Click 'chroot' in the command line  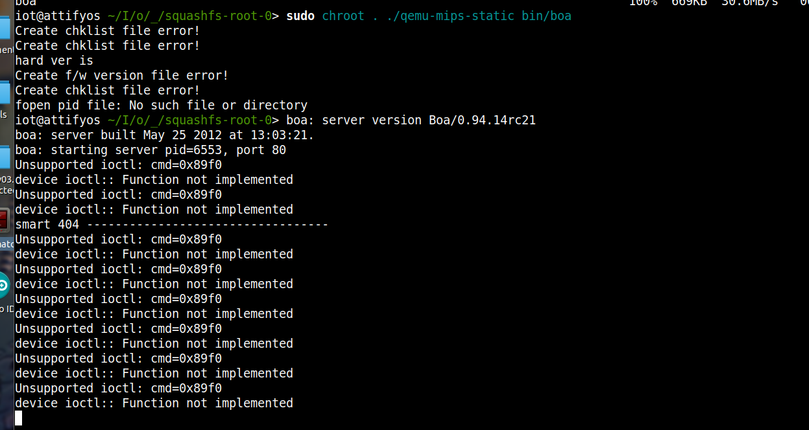click(x=343, y=16)
